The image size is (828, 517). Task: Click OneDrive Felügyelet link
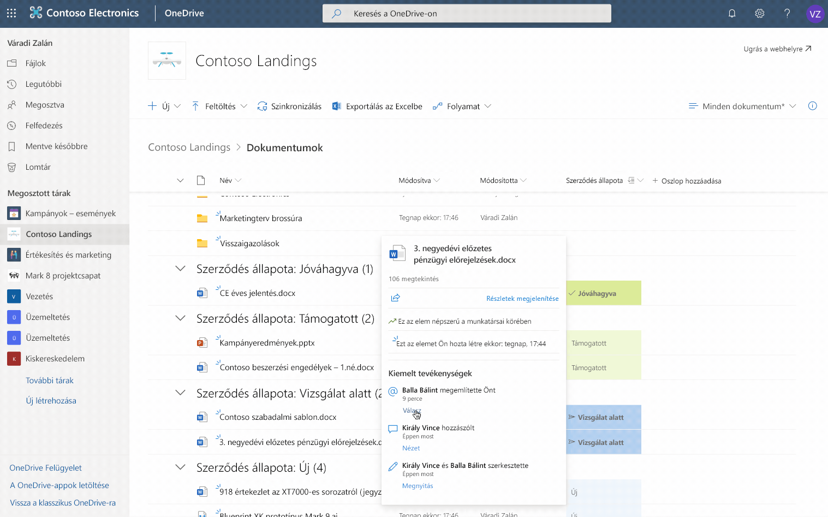[x=46, y=468]
